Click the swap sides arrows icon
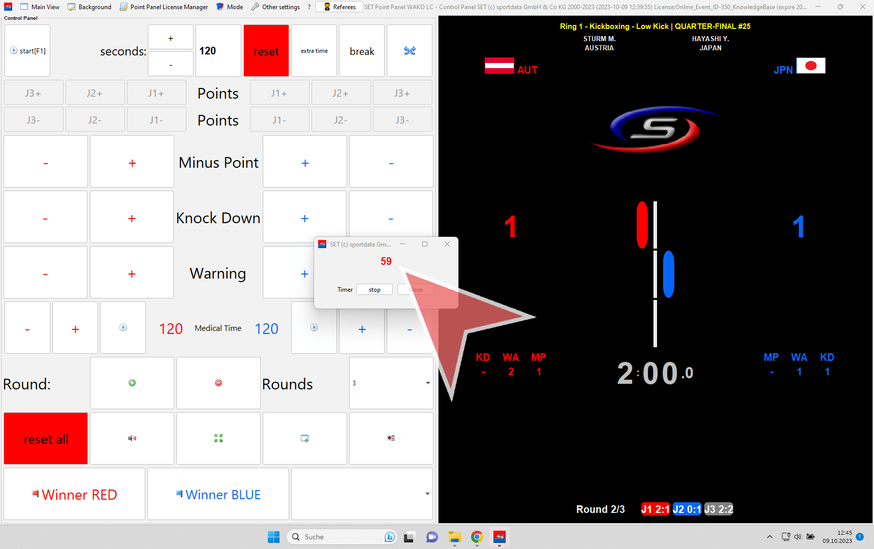The image size is (874, 549). pos(410,51)
